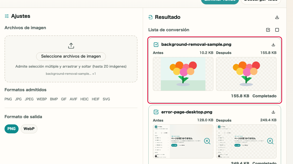
Task: Click the 10.2 KB Antes size
Action: (206, 53)
